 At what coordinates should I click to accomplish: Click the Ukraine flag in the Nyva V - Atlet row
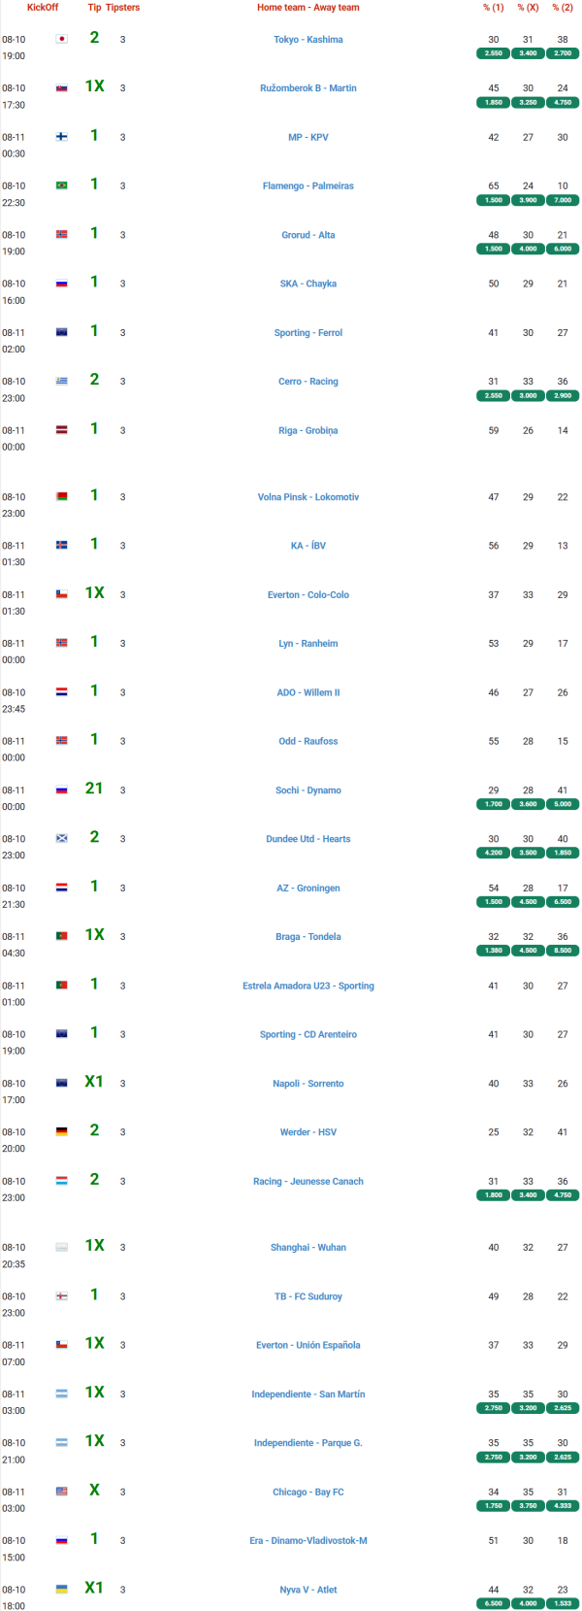(61, 1590)
